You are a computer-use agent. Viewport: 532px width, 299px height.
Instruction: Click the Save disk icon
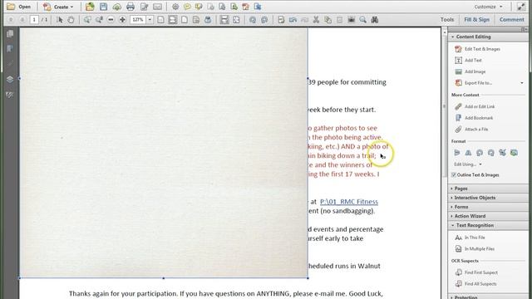103,7
